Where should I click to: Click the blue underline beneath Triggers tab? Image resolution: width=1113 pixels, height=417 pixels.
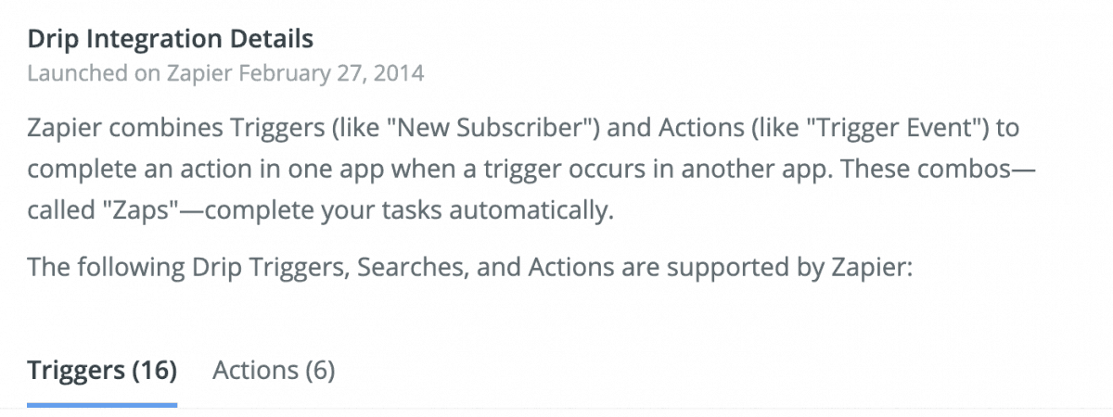pos(102,404)
